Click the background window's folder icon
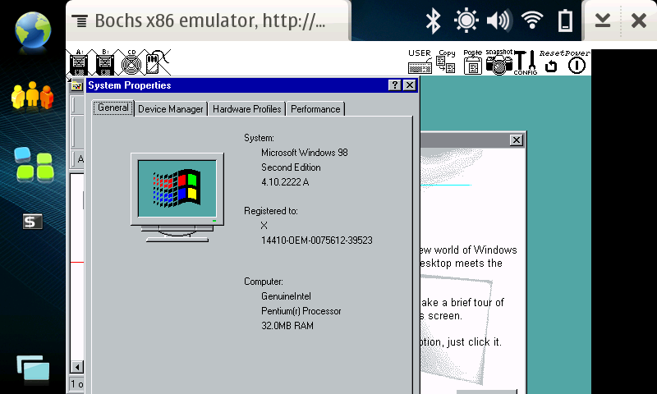The width and height of the screenshot is (657, 394). click(76, 86)
